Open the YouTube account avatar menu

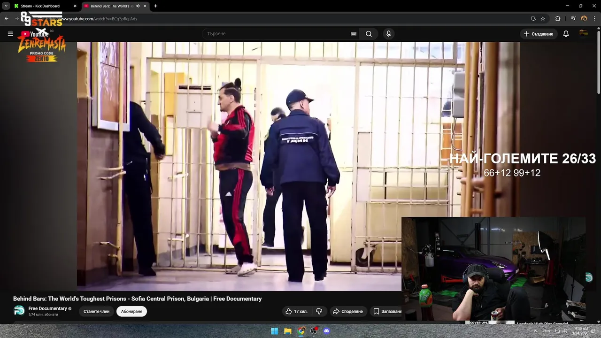point(584,33)
